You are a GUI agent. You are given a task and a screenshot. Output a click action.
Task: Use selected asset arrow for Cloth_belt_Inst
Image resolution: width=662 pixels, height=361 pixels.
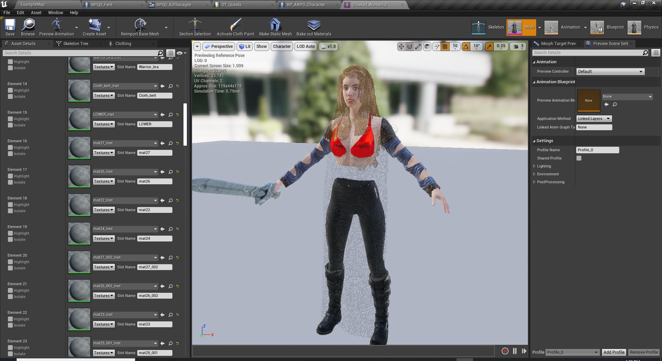(162, 86)
